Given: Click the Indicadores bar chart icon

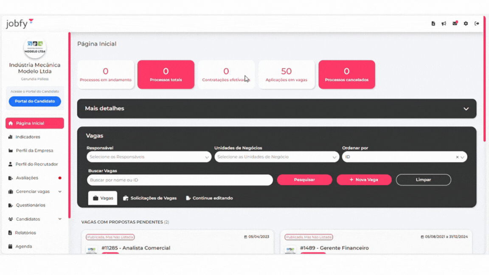Looking at the screenshot, I should [10, 137].
